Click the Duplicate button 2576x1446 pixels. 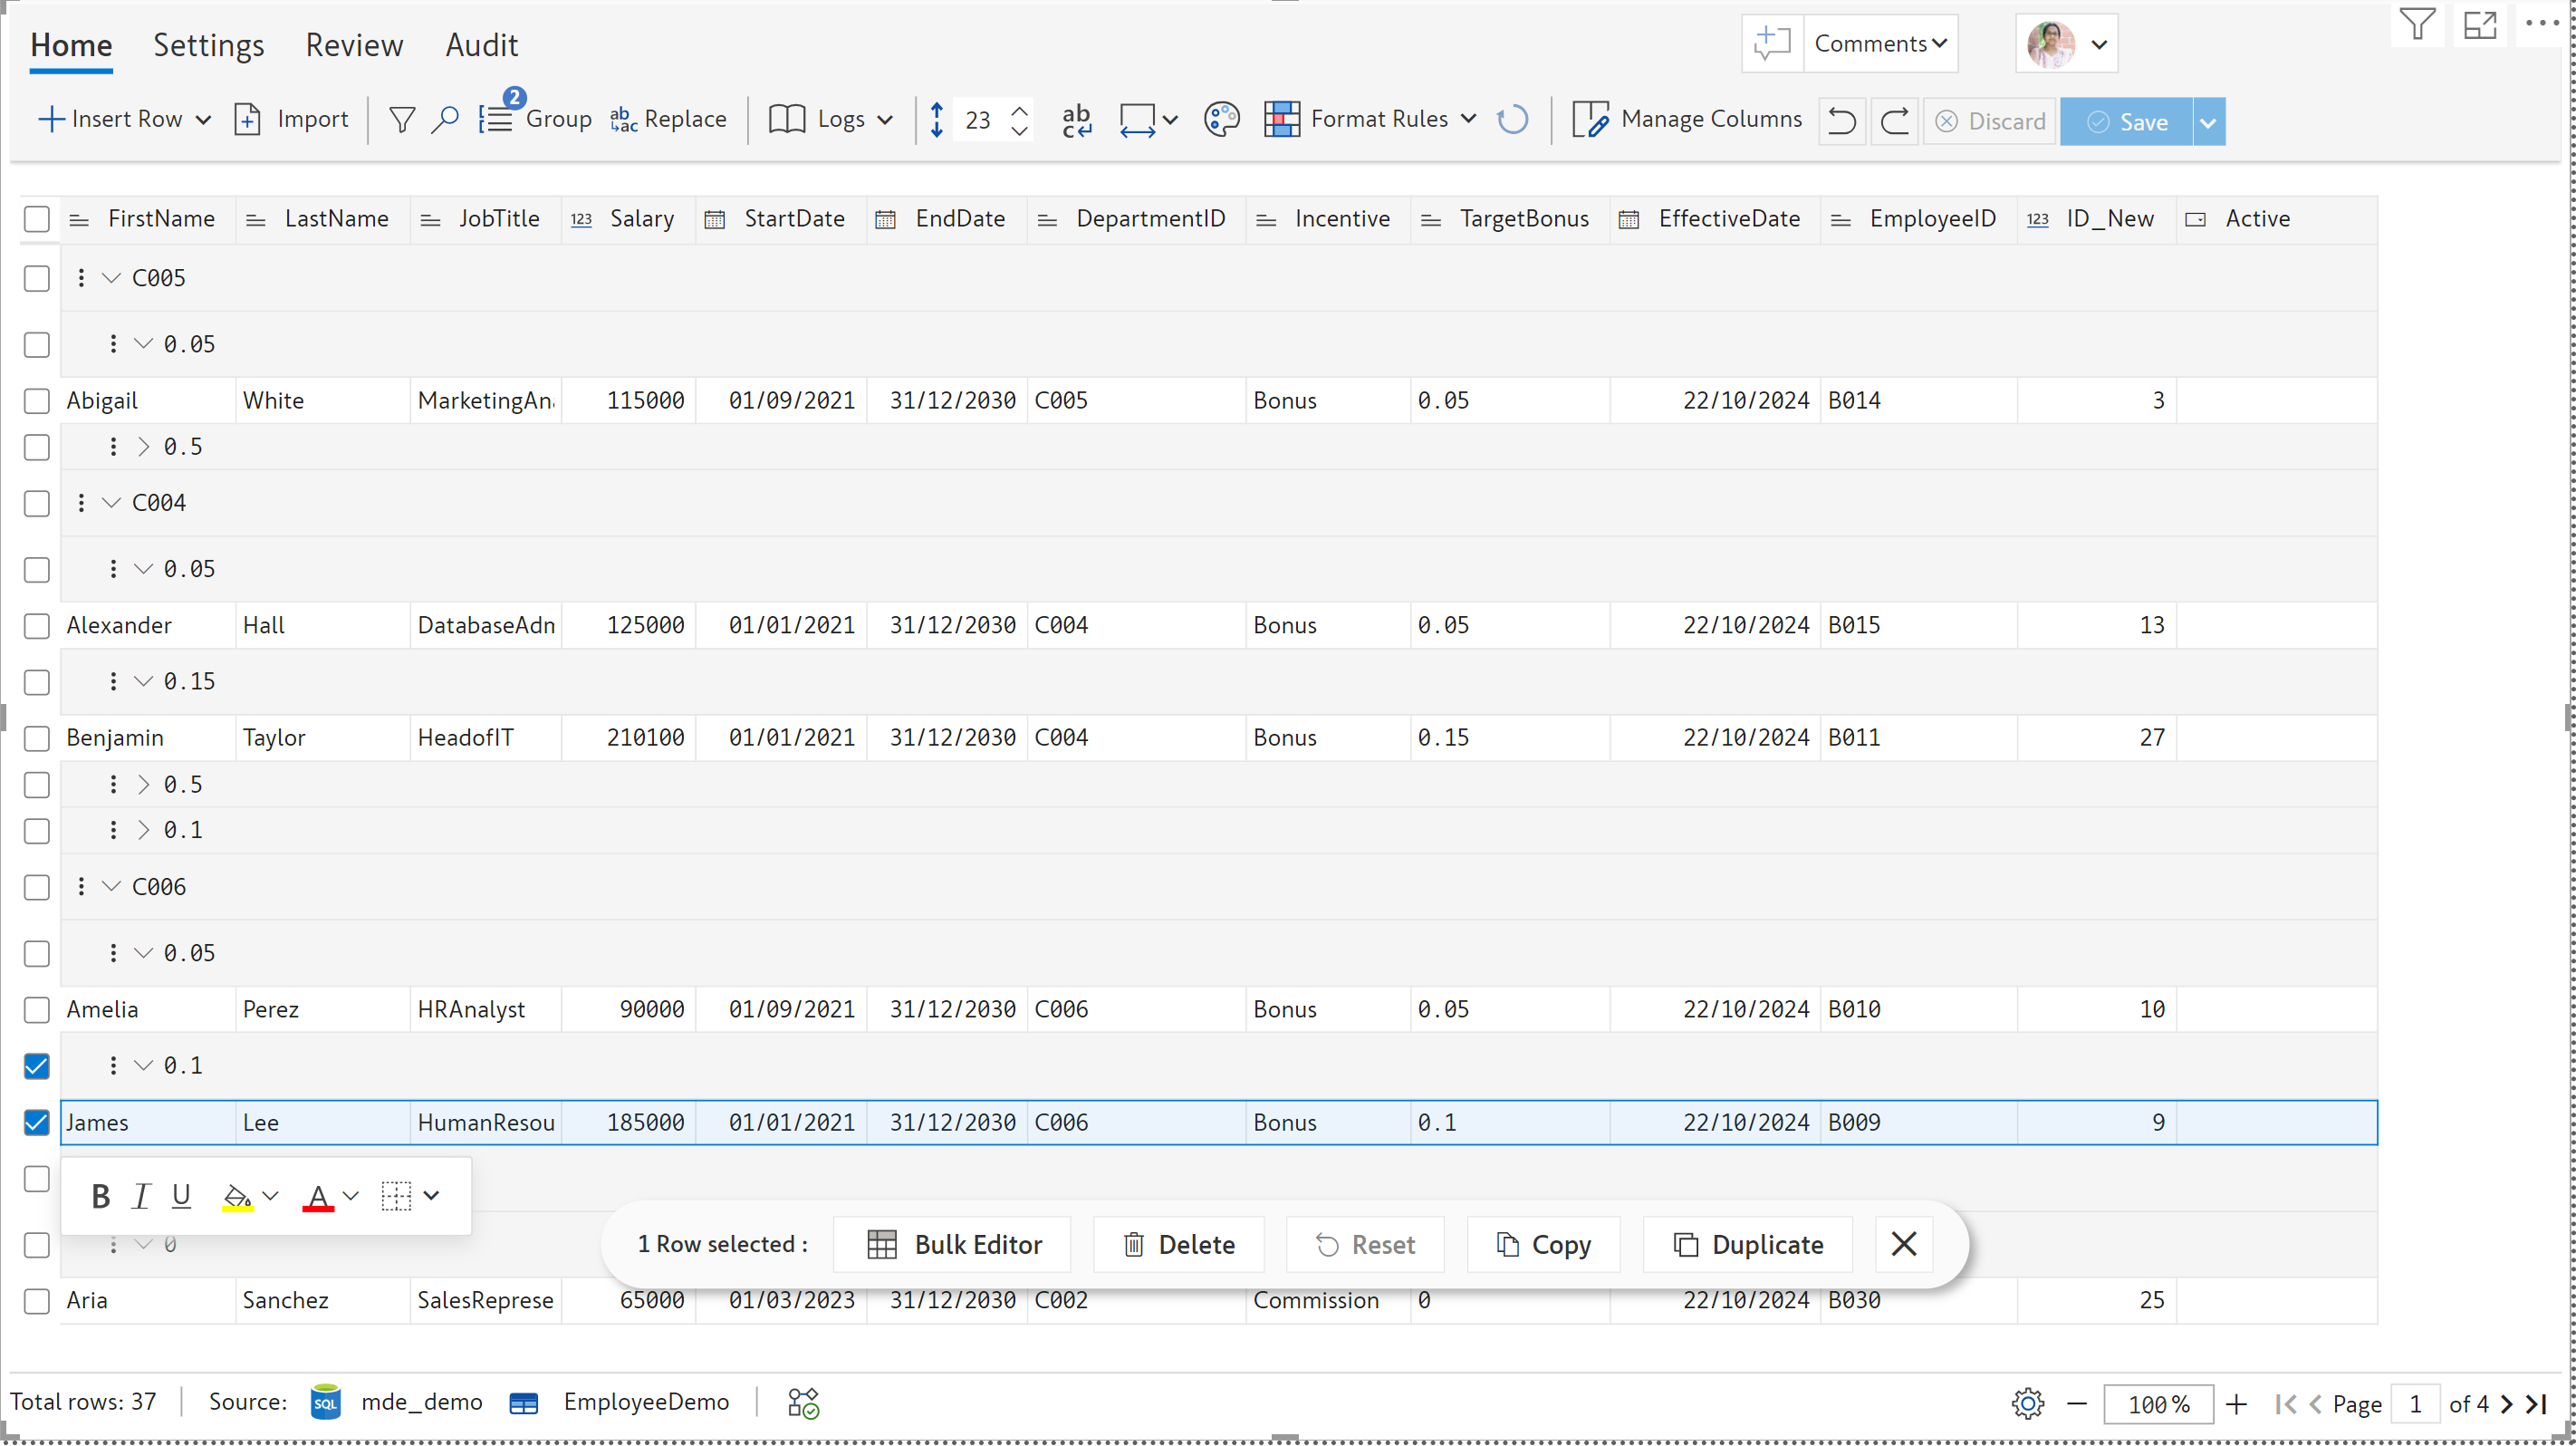1747,1244
